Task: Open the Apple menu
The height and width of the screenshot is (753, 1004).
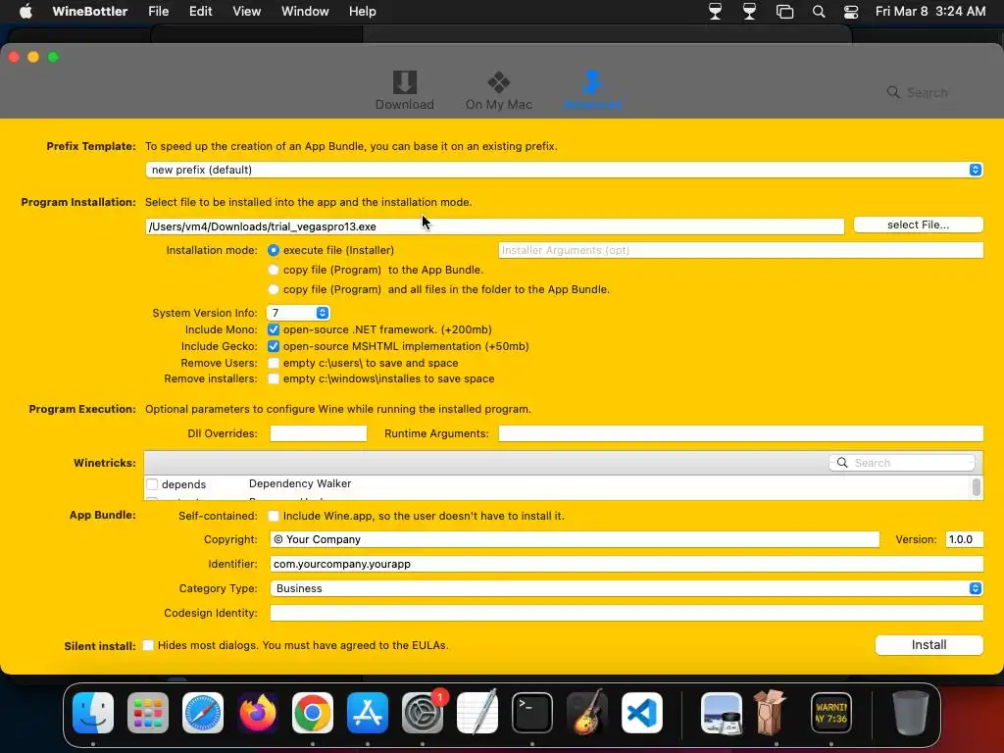Action: coord(25,11)
